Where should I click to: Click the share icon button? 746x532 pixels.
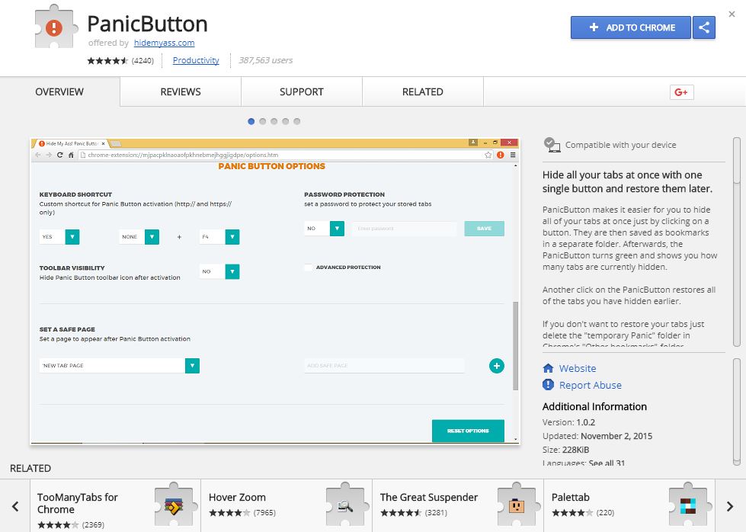704,27
